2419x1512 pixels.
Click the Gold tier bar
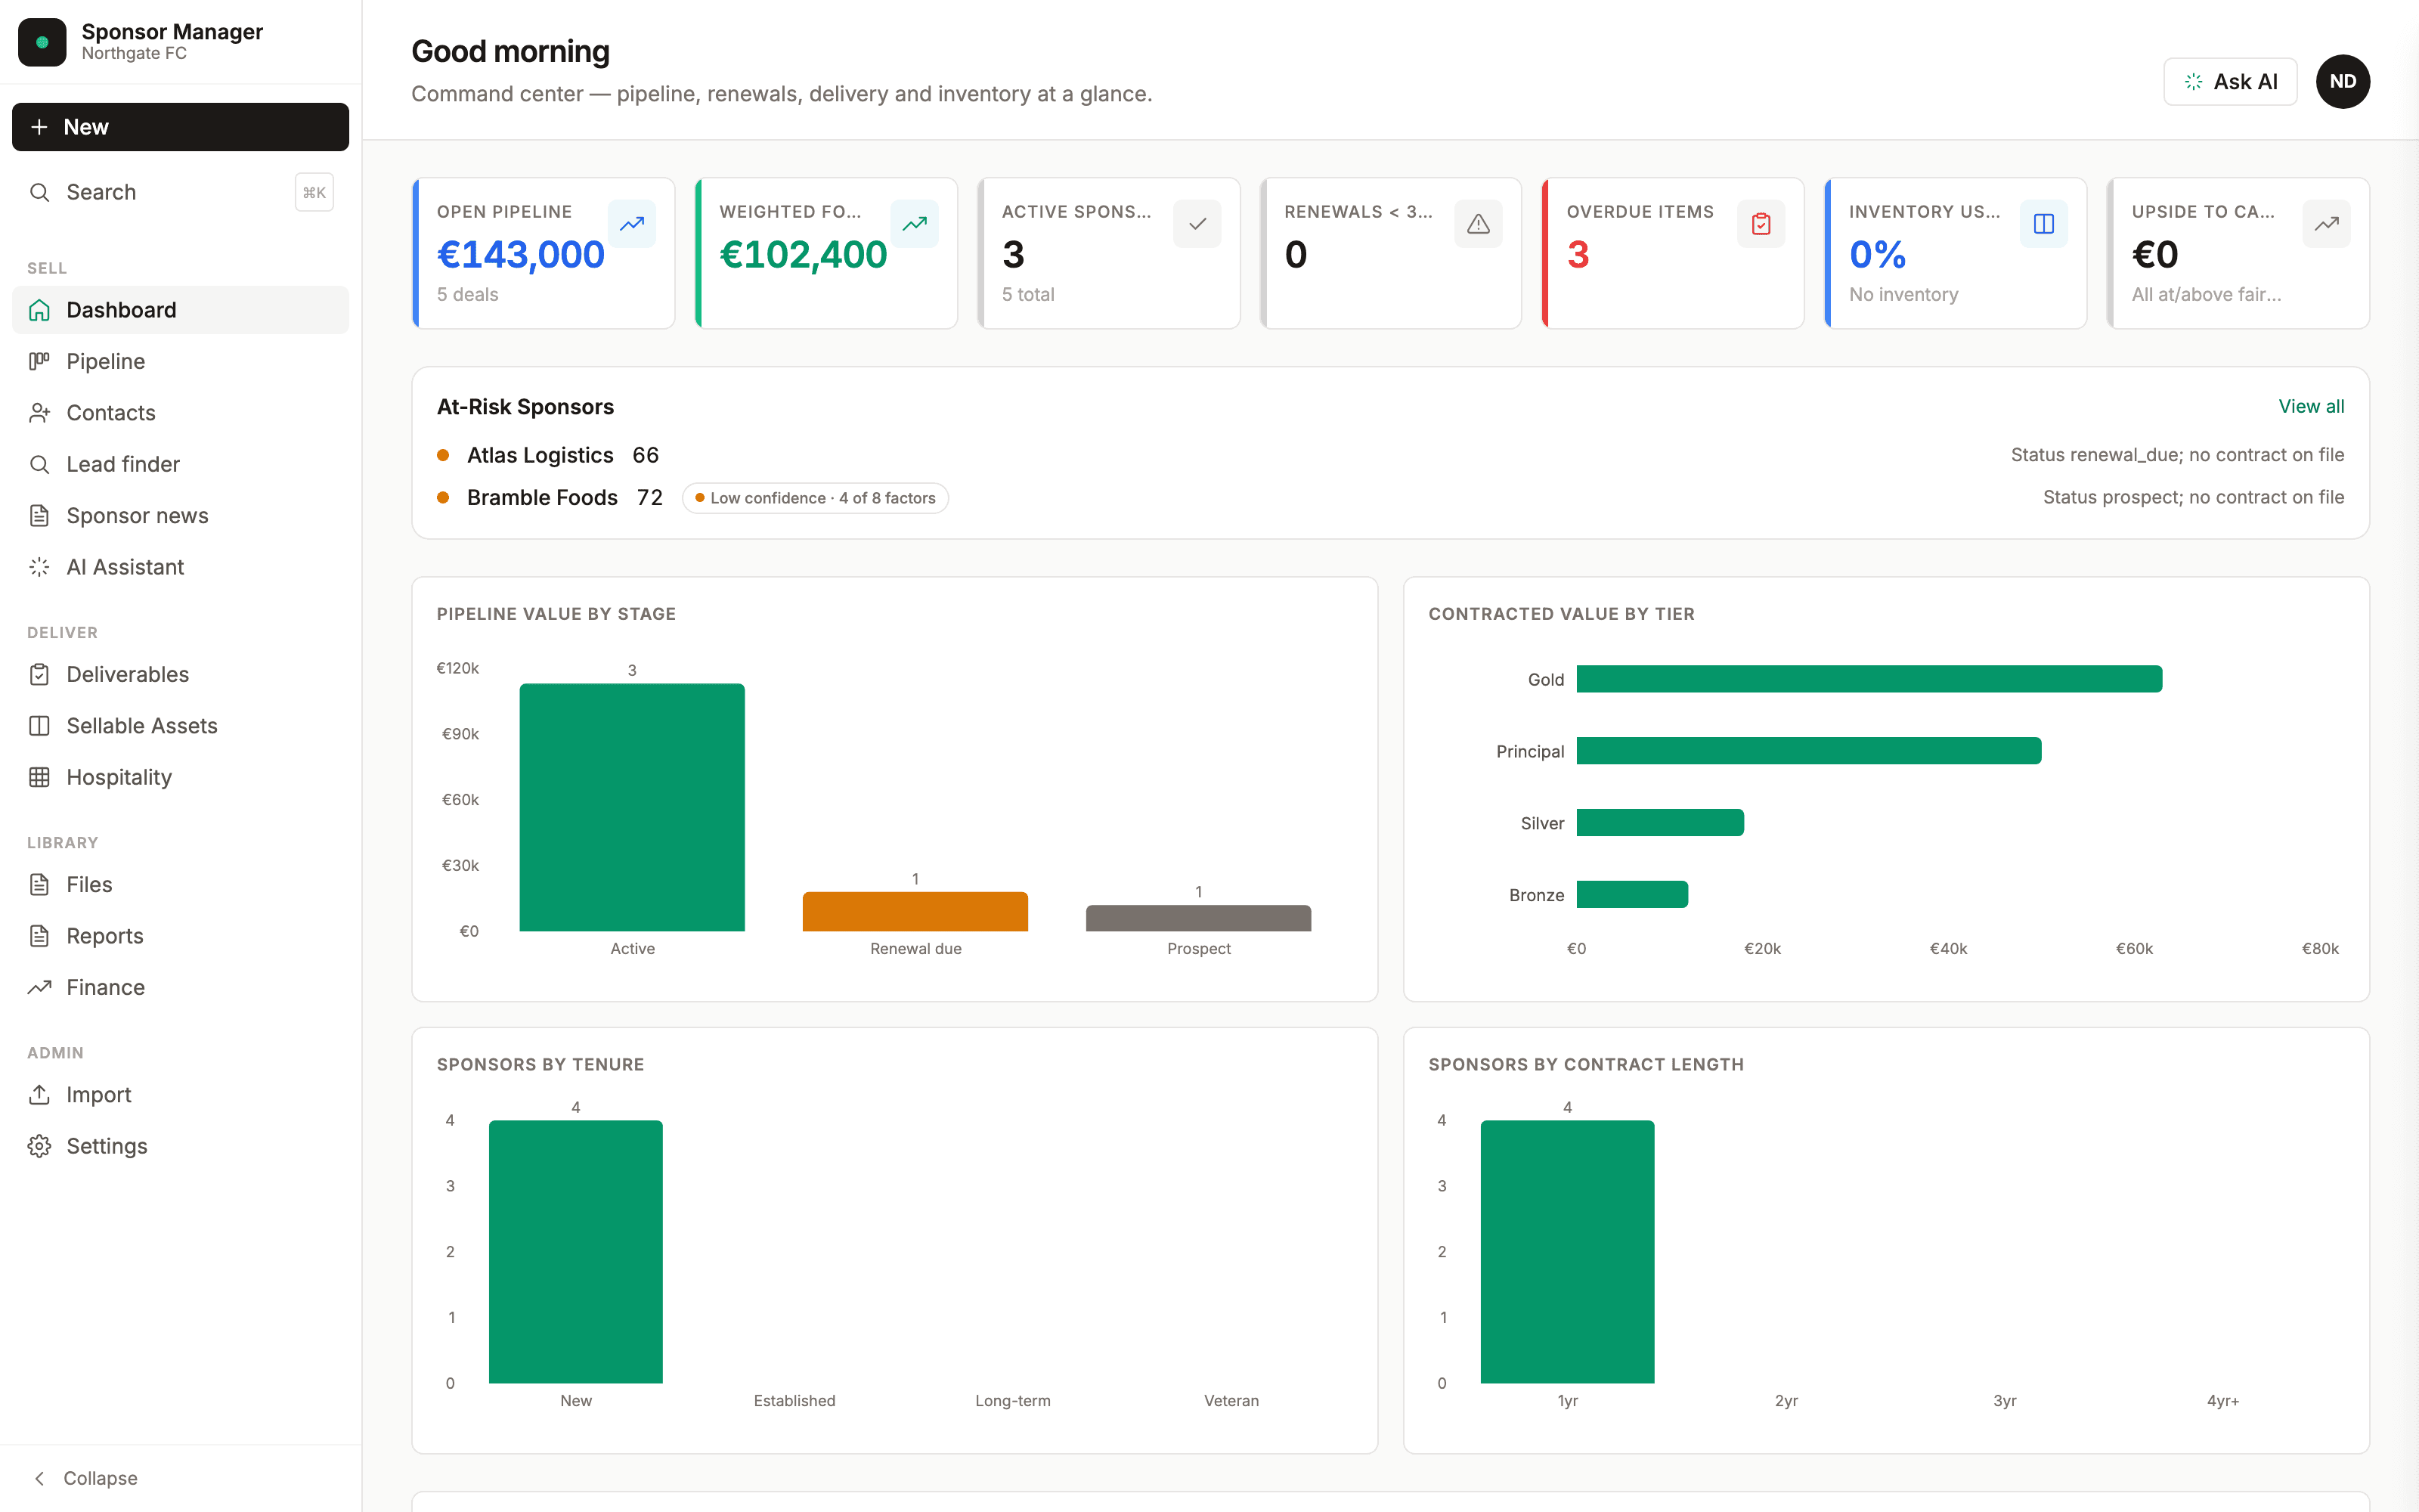pyautogui.click(x=1869, y=679)
